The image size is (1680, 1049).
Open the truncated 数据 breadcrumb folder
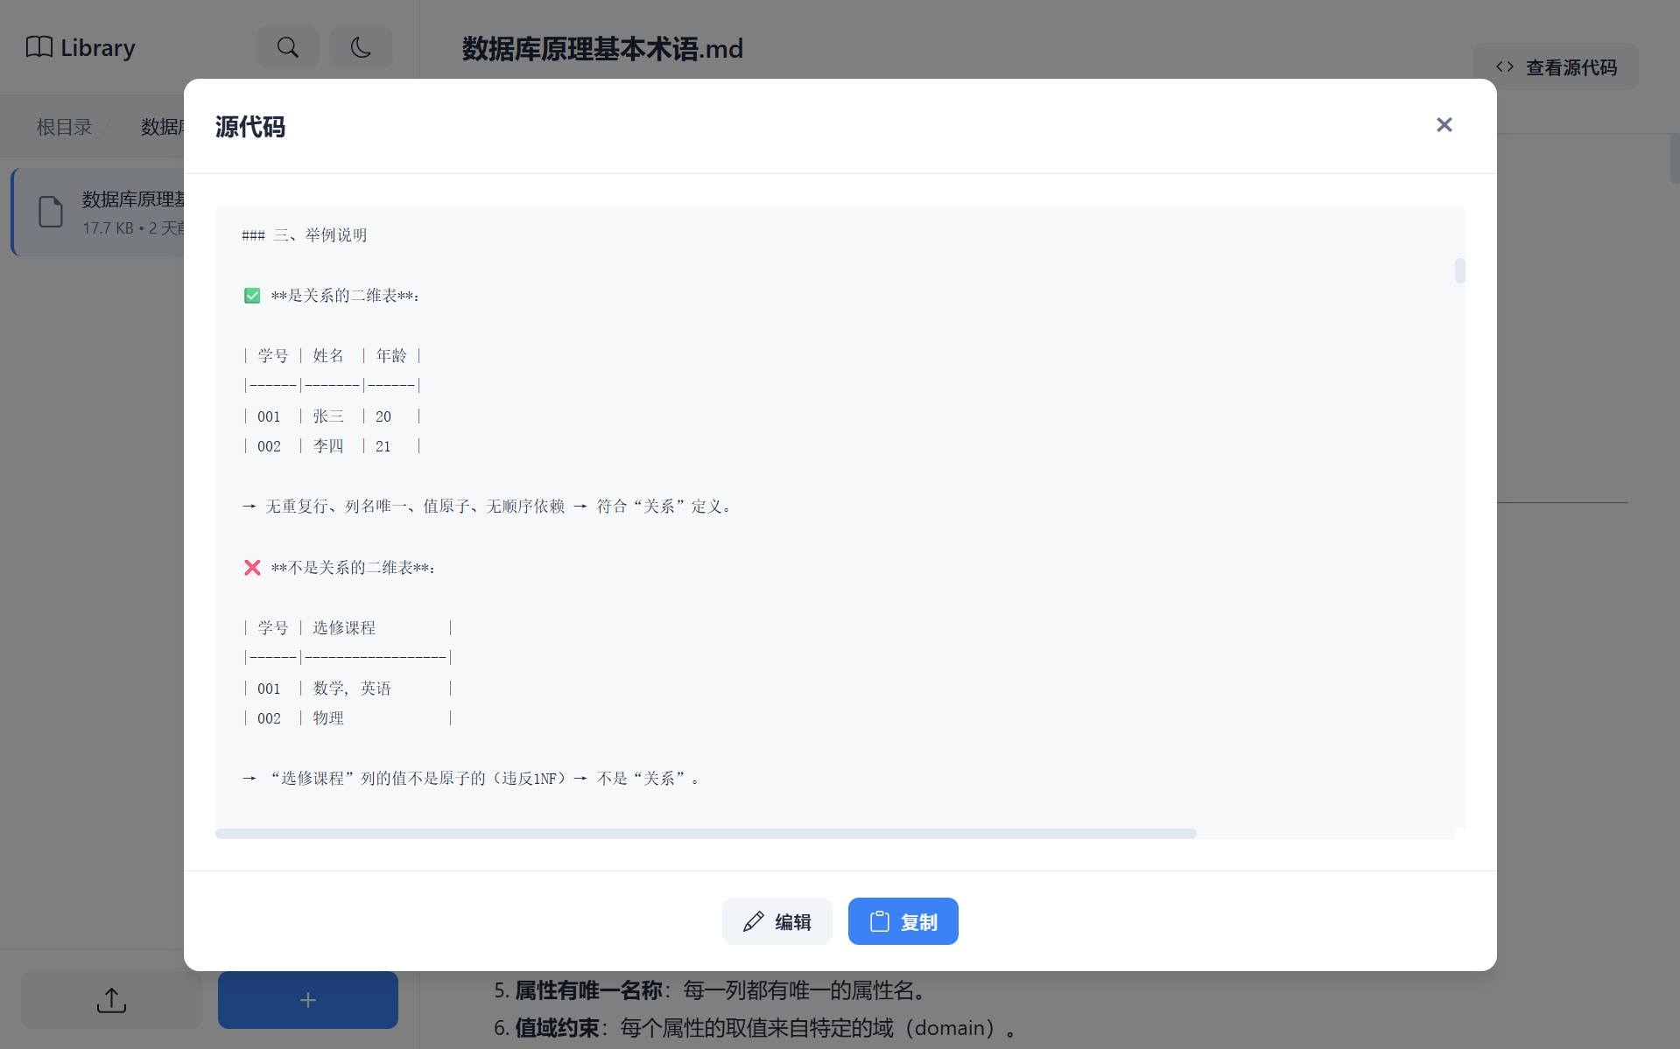pyautogui.click(x=163, y=126)
